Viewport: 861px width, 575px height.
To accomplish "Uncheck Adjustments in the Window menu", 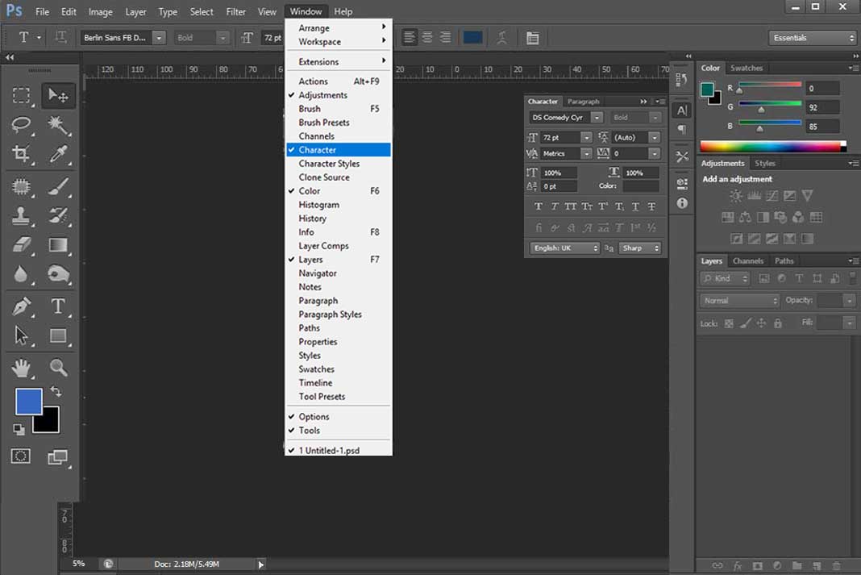I will tap(322, 95).
